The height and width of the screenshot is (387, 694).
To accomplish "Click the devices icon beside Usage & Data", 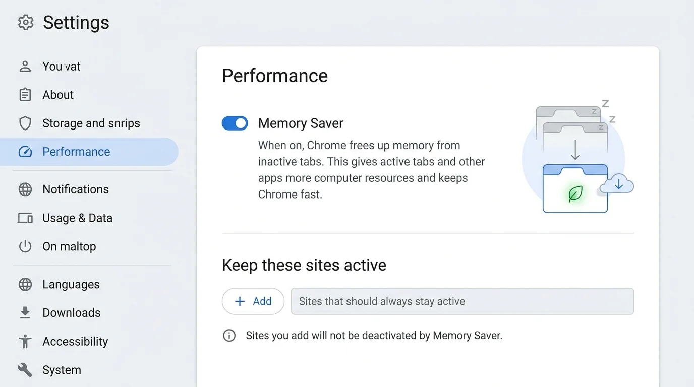I will (x=25, y=218).
